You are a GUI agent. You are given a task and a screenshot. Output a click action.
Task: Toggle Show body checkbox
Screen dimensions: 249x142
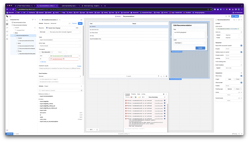point(241,76)
